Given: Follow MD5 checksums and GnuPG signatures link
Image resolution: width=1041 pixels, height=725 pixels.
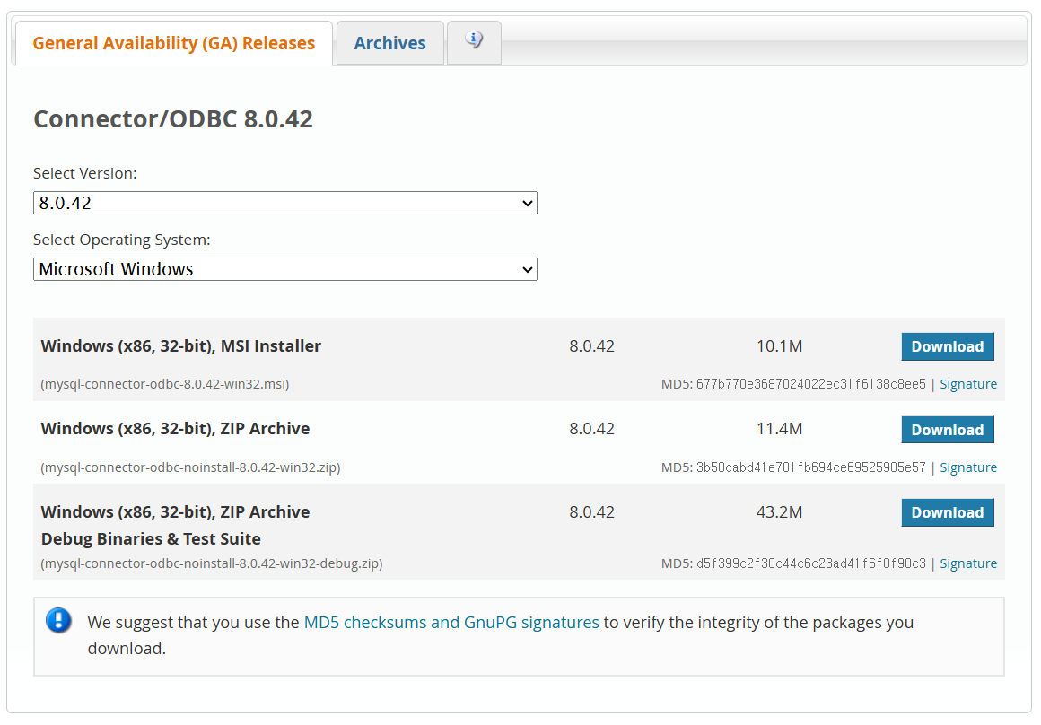Looking at the screenshot, I should (451, 622).
